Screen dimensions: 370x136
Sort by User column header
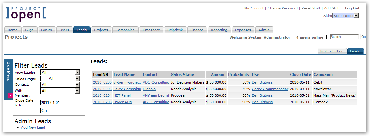click(x=257, y=75)
